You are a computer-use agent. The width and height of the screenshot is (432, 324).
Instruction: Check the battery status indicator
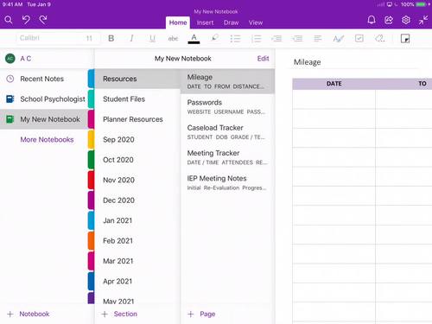421,4
